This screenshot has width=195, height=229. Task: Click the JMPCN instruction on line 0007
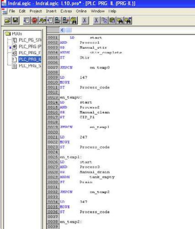click(x=66, y=67)
